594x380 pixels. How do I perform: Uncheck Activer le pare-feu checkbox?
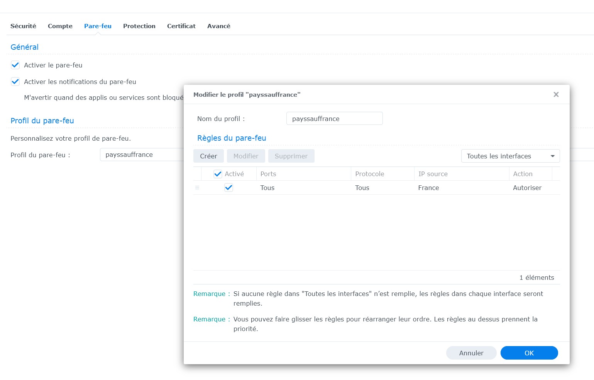click(x=15, y=65)
